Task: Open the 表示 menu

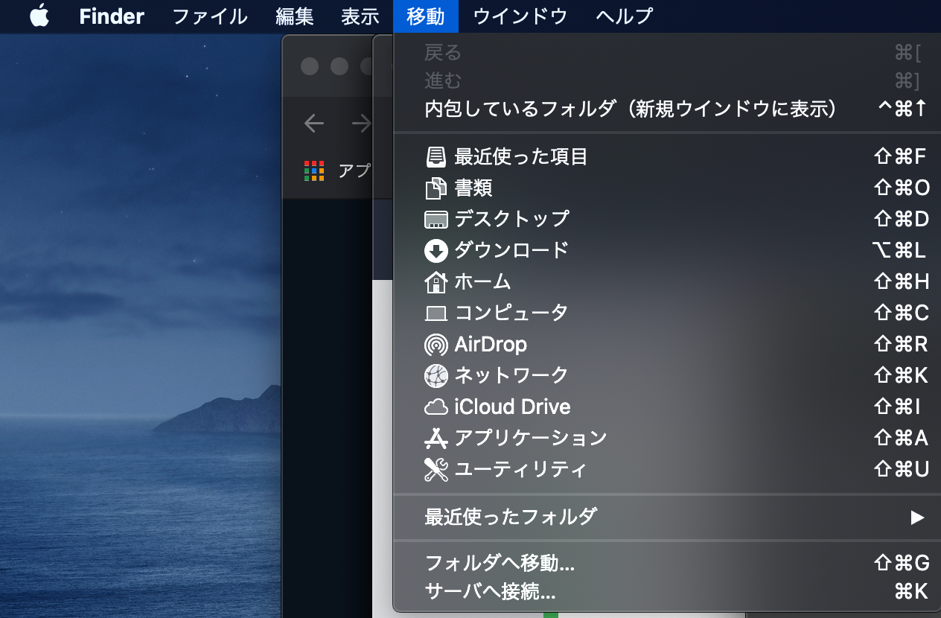Action: coord(360,16)
